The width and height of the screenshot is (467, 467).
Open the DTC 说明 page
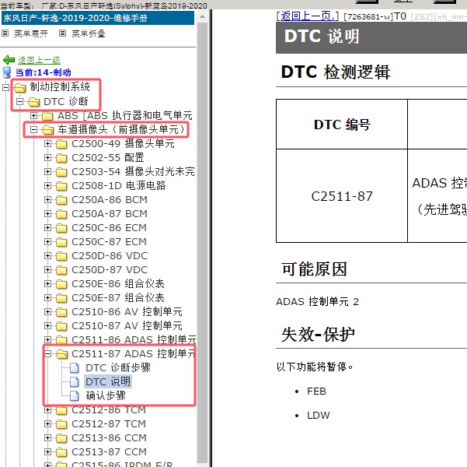(108, 381)
